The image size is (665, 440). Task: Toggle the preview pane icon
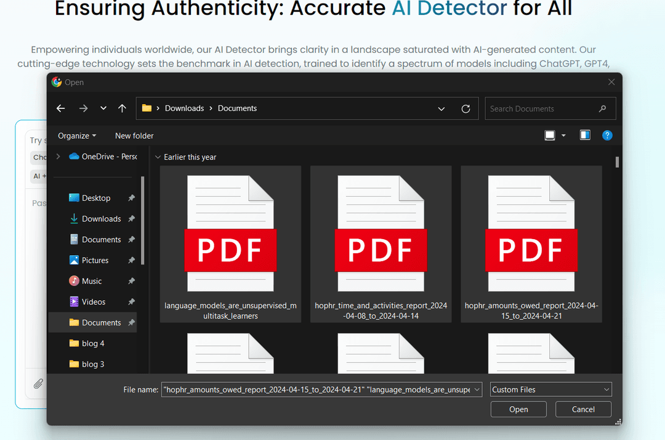[585, 136]
